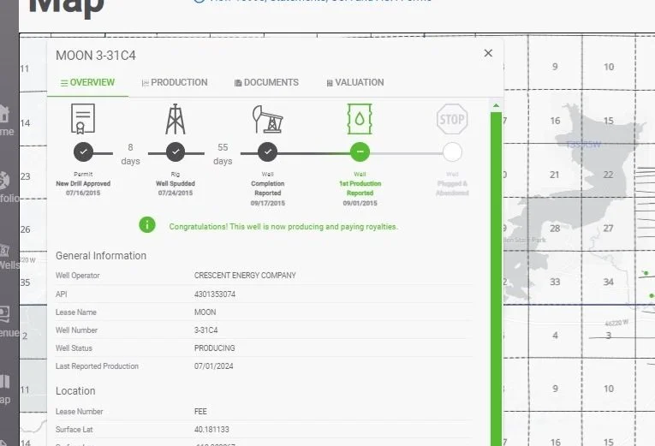
Task: Click map section 21
Action: pos(554,175)
